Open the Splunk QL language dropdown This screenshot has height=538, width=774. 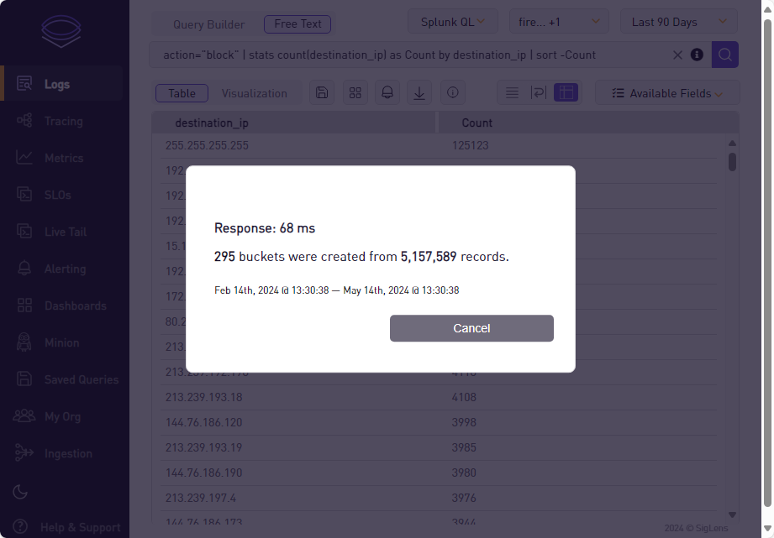[452, 23]
